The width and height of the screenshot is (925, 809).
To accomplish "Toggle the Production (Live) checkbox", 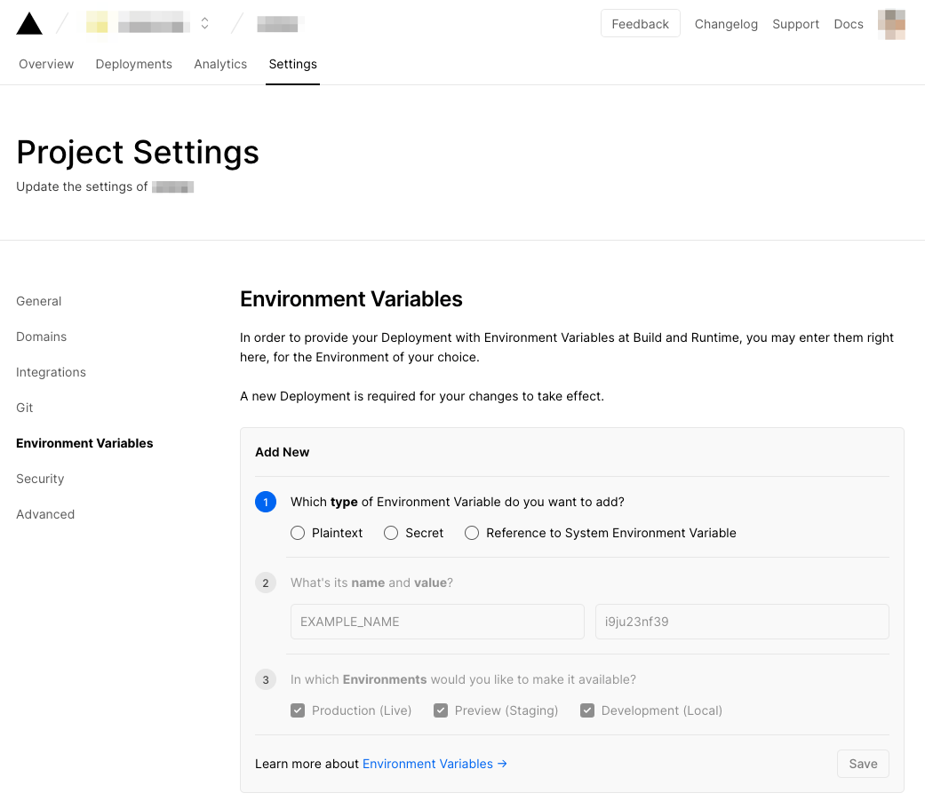I will tap(298, 710).
